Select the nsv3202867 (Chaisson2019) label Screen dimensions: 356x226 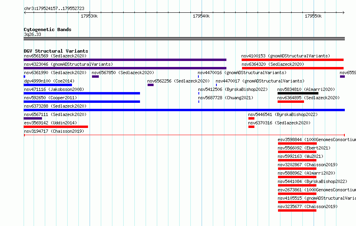click(308, 165)
